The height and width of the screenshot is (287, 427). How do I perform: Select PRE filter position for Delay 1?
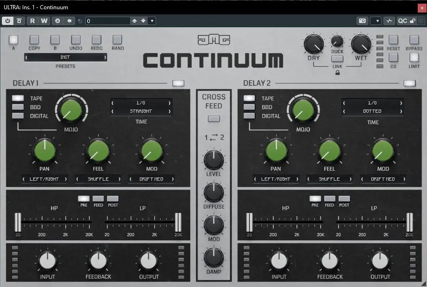[84, 198]
